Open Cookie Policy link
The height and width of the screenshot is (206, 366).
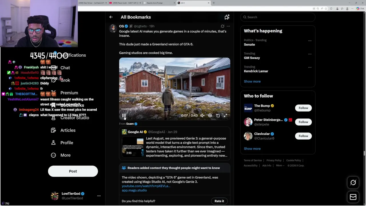coord(294,161)
